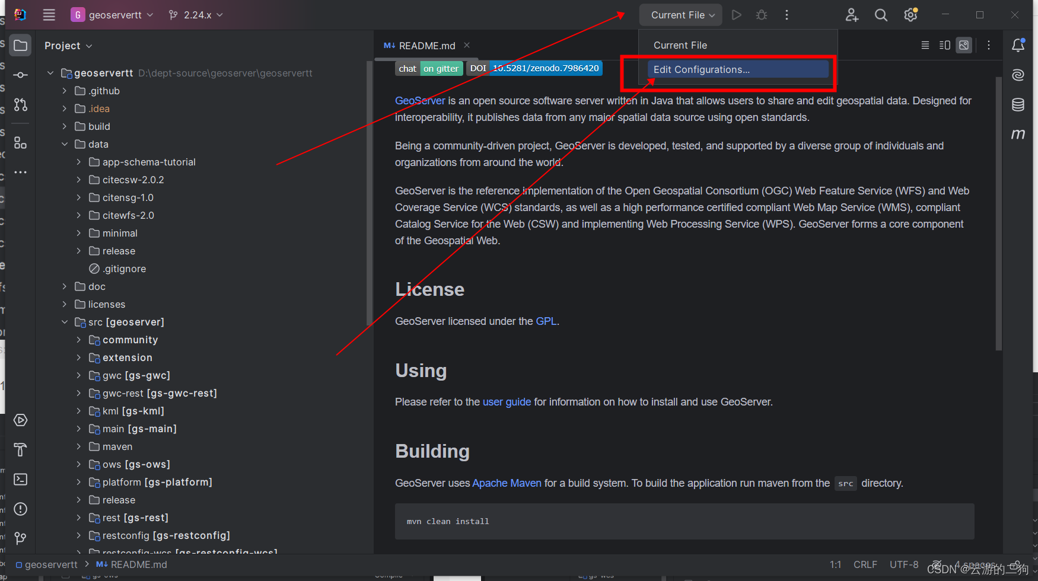The image size is (1038, 581).
Task: Show more tool windows ellipsis
Action: click(21, 173)
